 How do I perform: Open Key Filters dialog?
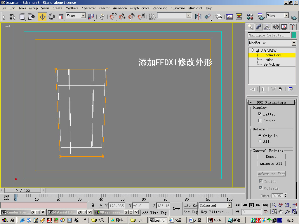(x=215, y=212)
